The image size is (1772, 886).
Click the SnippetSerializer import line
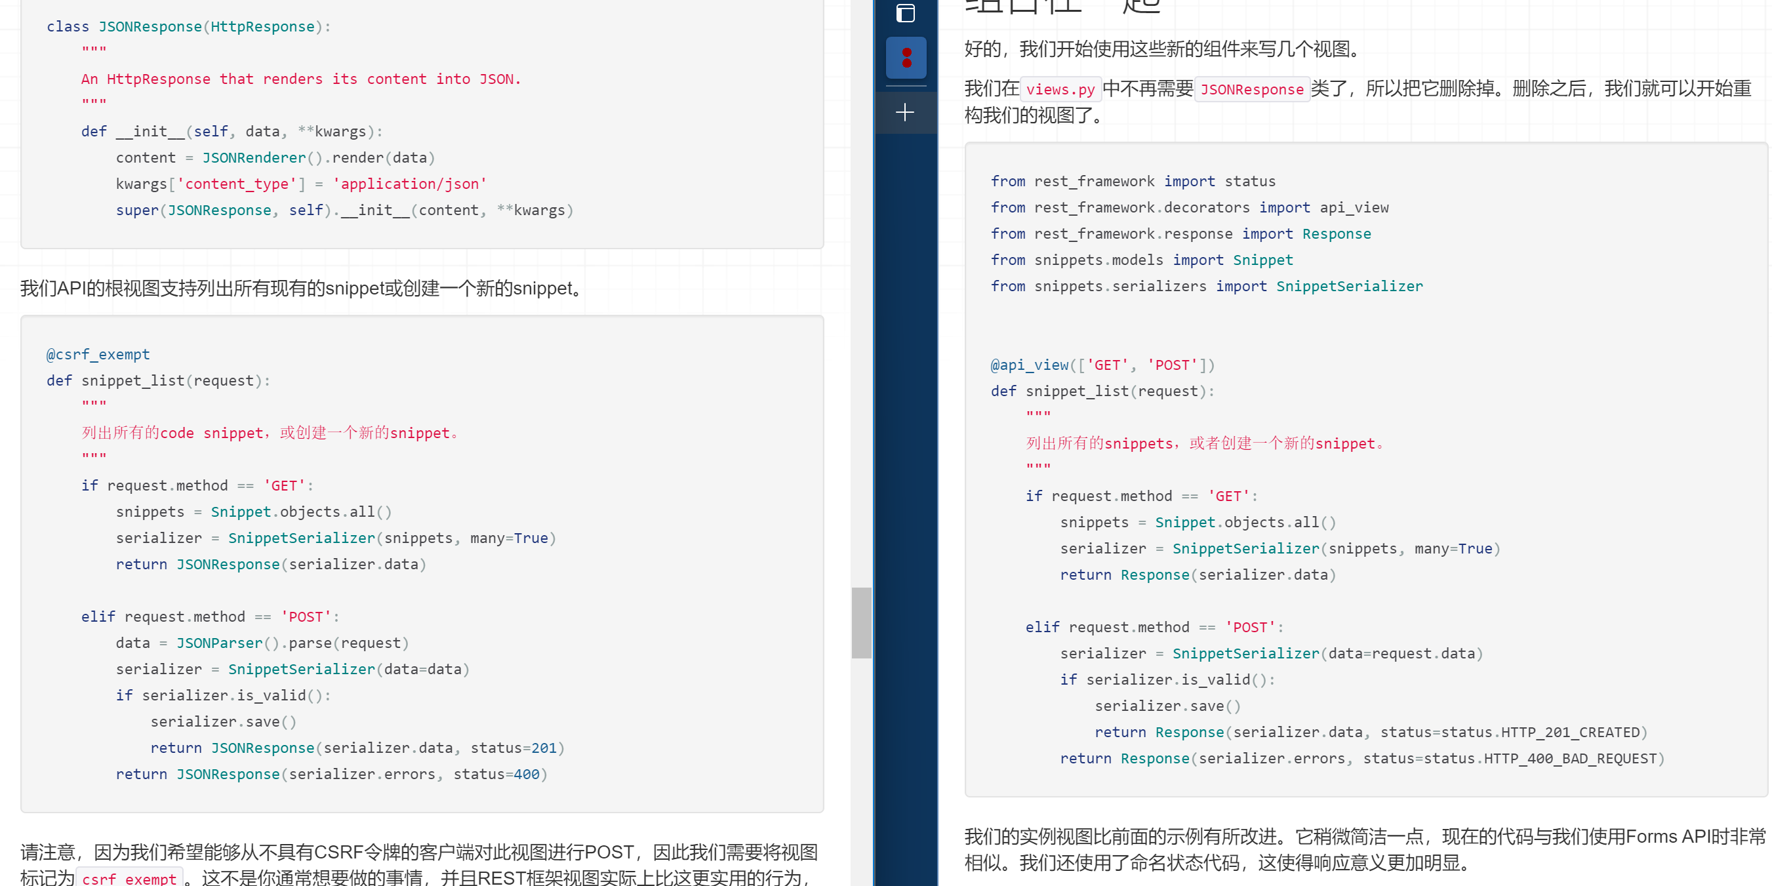click(1206, 286)
